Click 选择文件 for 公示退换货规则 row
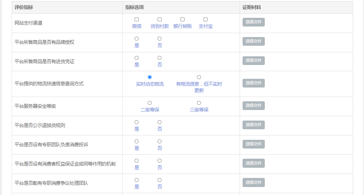 click(x=253, y=125)
